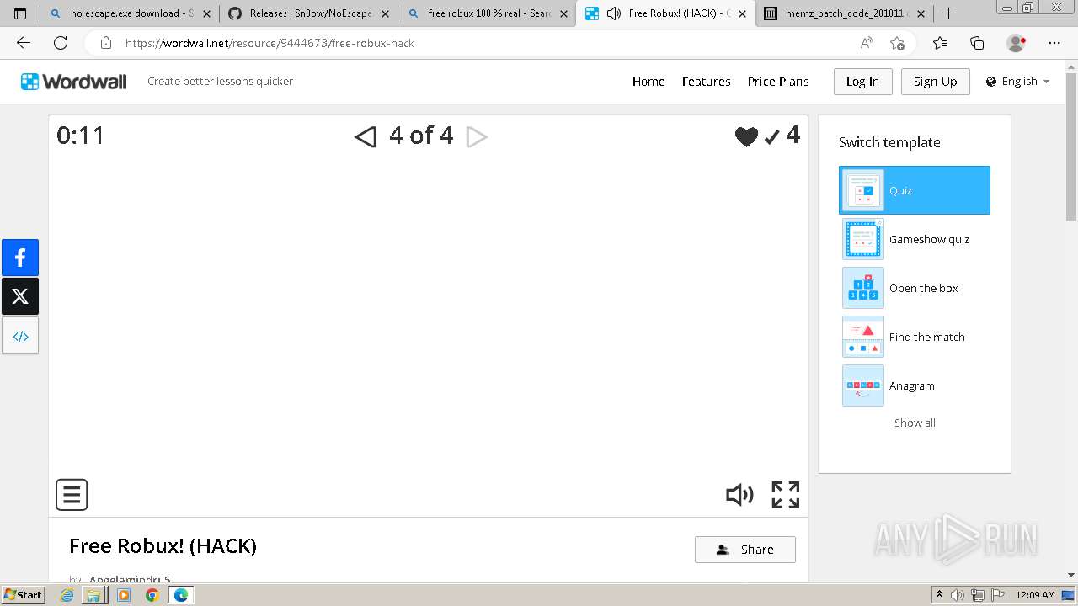This screenshot has height=606, width=1078.
Task: Open a new browser tab
Action: coord(948,13)
